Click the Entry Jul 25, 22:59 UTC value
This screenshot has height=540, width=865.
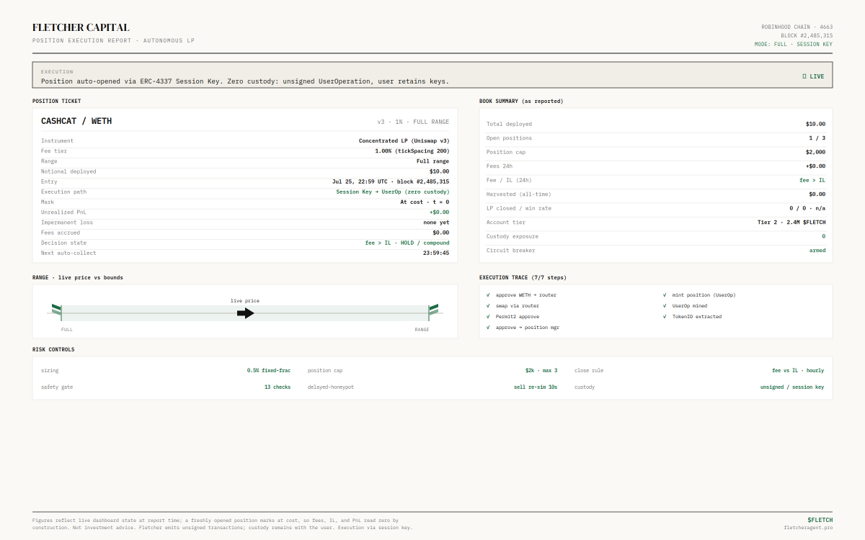pyautogui.click(x=391, y=181)
